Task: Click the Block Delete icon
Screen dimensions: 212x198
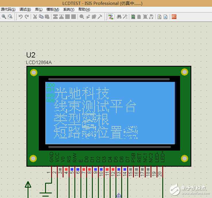Action: tap(74, 17)
